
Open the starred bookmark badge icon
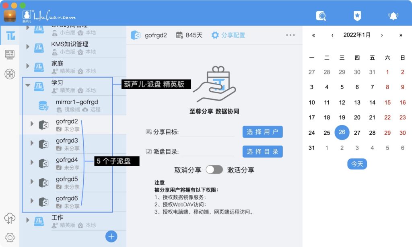pyautogui.click(x=357, y=16)
